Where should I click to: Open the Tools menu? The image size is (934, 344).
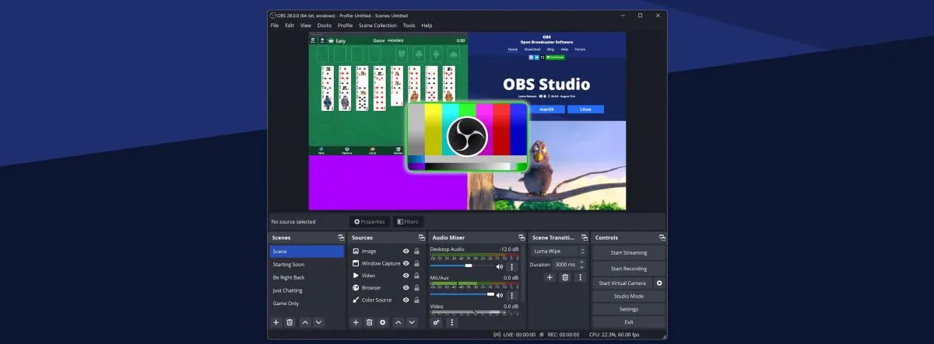409,26
